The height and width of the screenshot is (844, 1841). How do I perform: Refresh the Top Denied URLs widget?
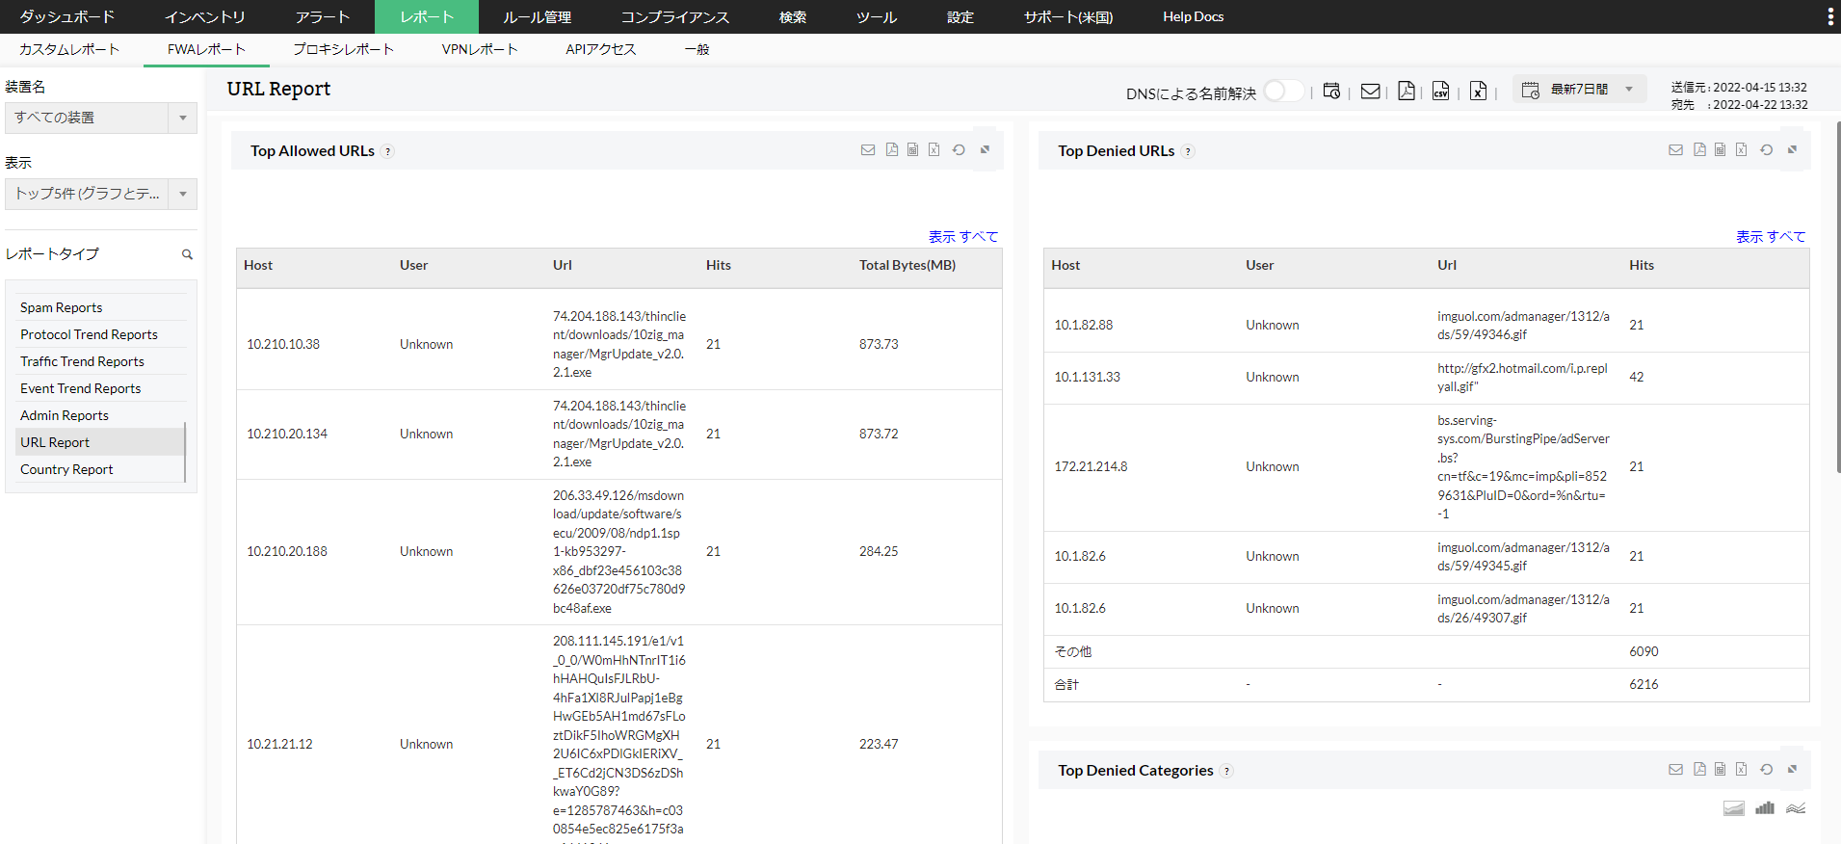coord(1766,150)
